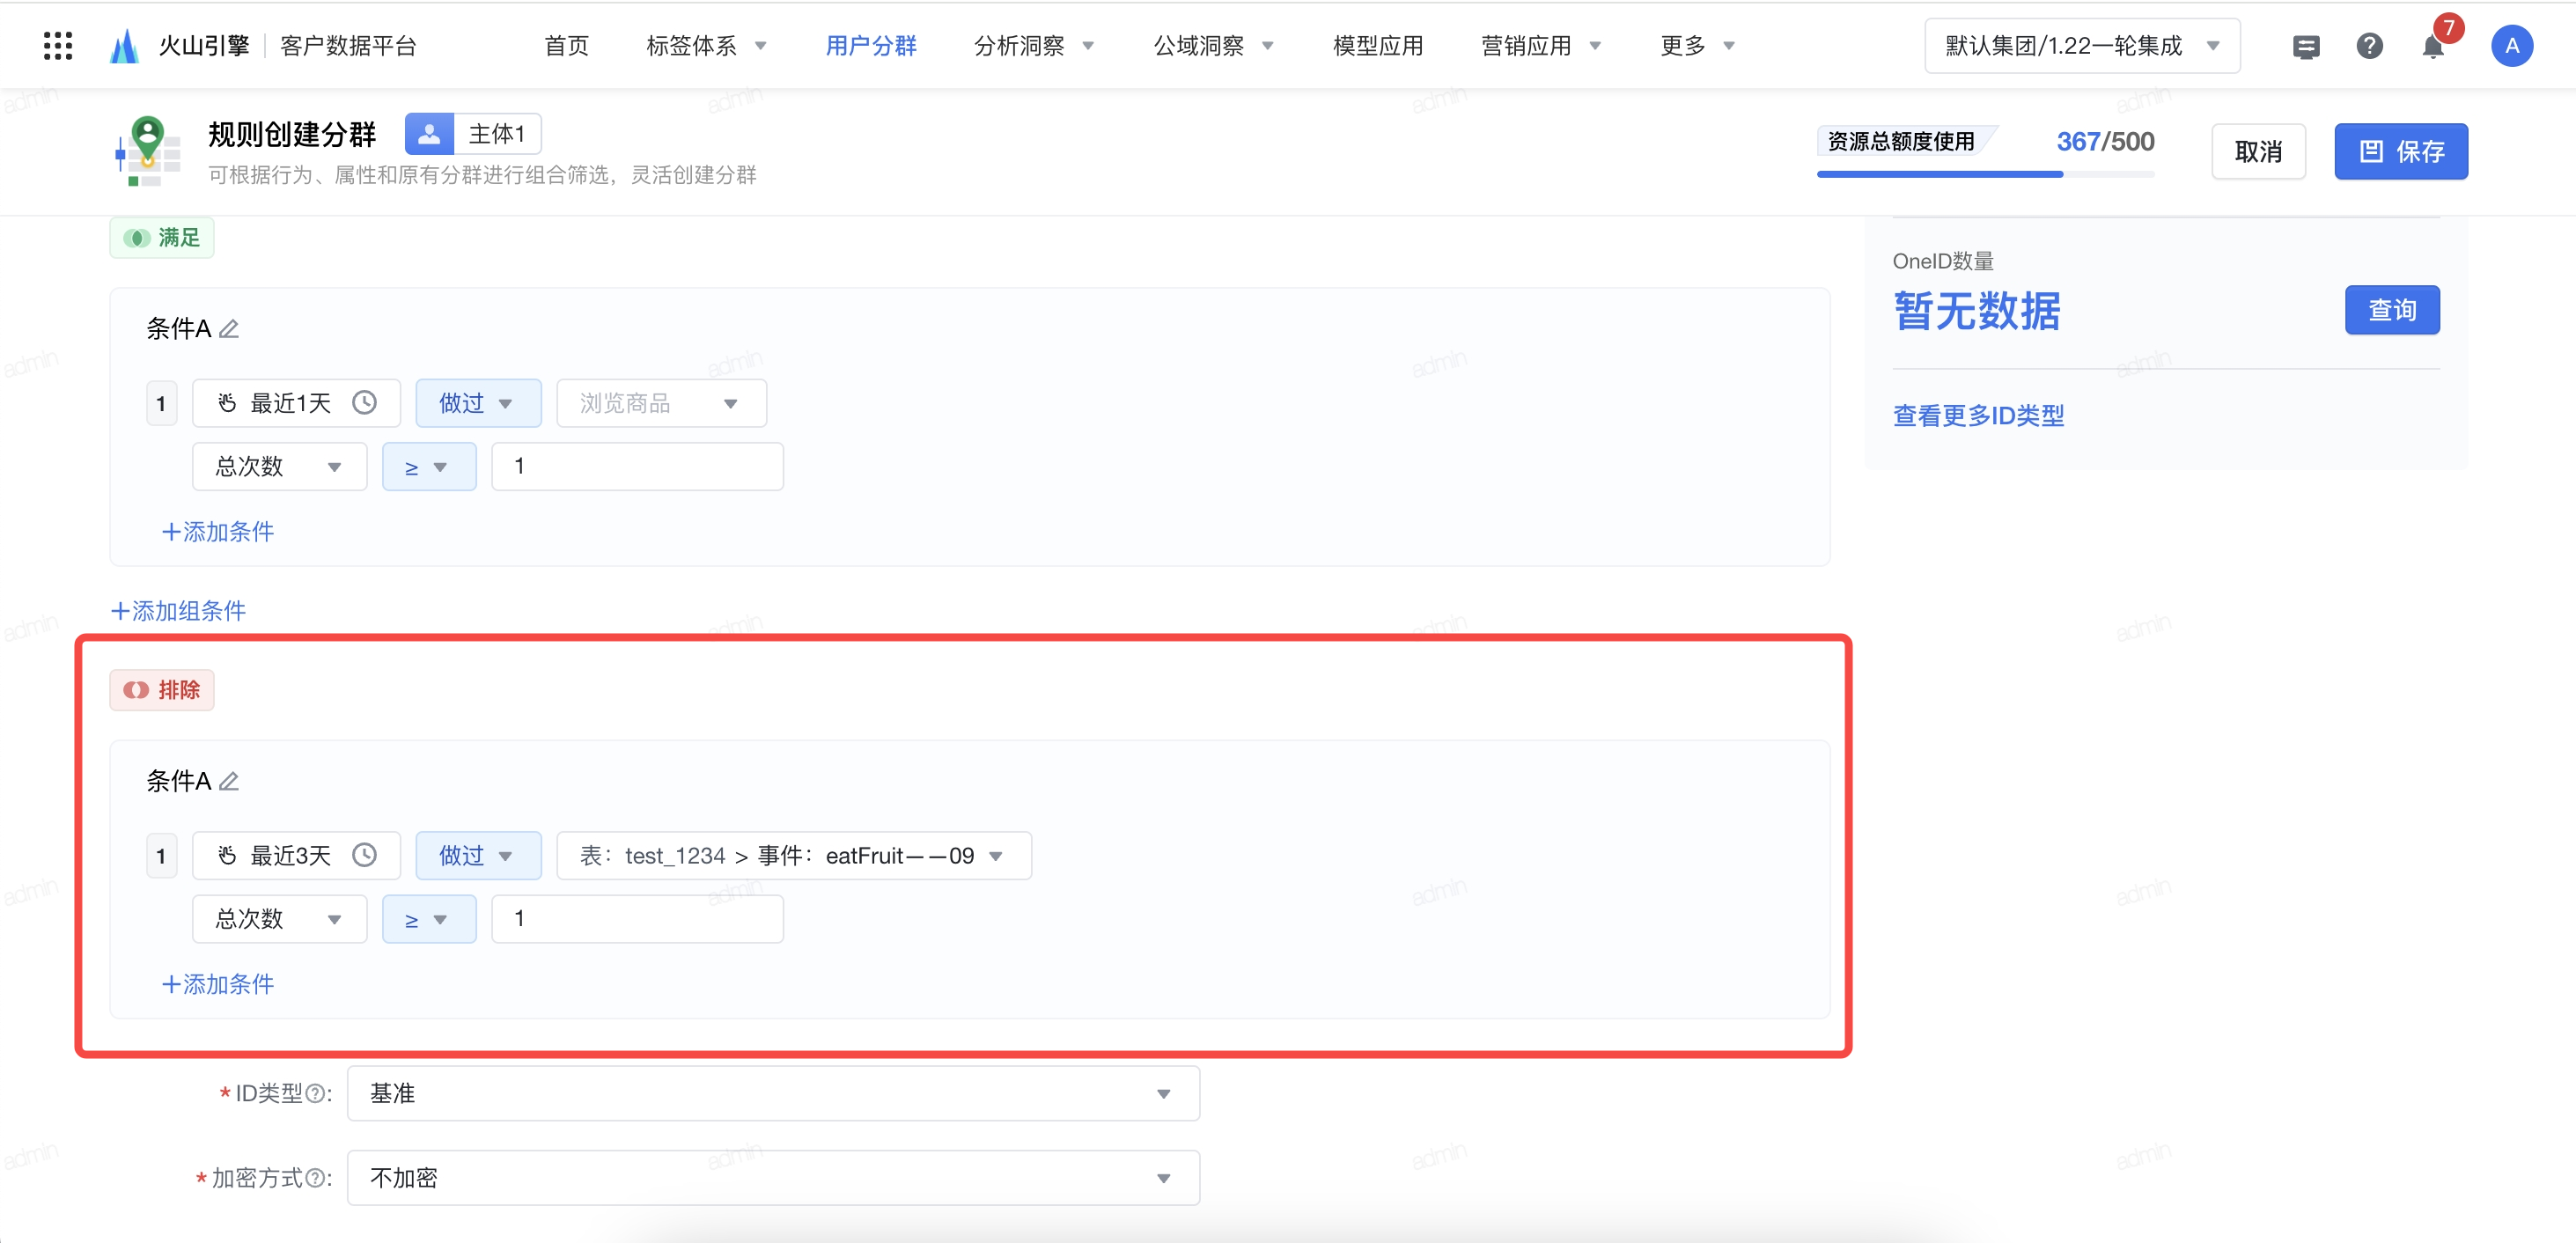The image size is (2576, 1243).
Task: Open the help question mark icon
Action: [2369, 46]
